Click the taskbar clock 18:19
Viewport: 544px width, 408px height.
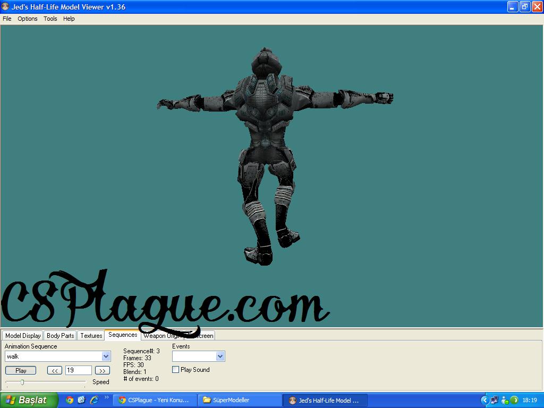(x=530, y=400)
